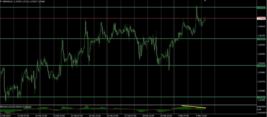Click the 5 Mar 15:00 time axis label
267x117 pixels.
[201, 116]
